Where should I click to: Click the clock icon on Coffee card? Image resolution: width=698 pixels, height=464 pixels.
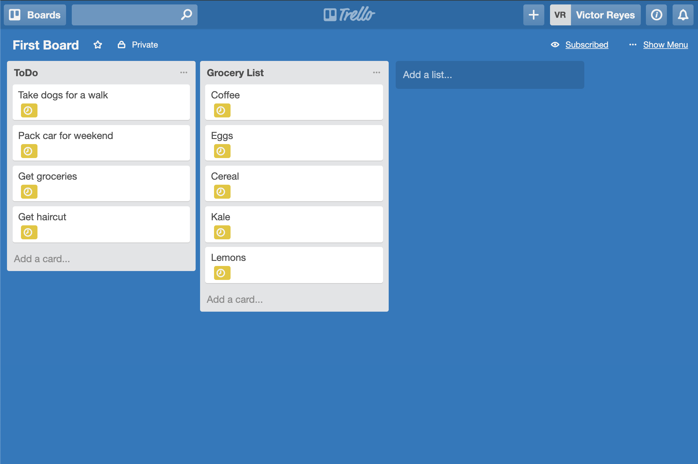coord(222,110)
